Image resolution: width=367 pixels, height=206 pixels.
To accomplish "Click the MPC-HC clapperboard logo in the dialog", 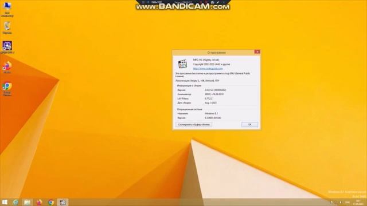I will point(182,64).
